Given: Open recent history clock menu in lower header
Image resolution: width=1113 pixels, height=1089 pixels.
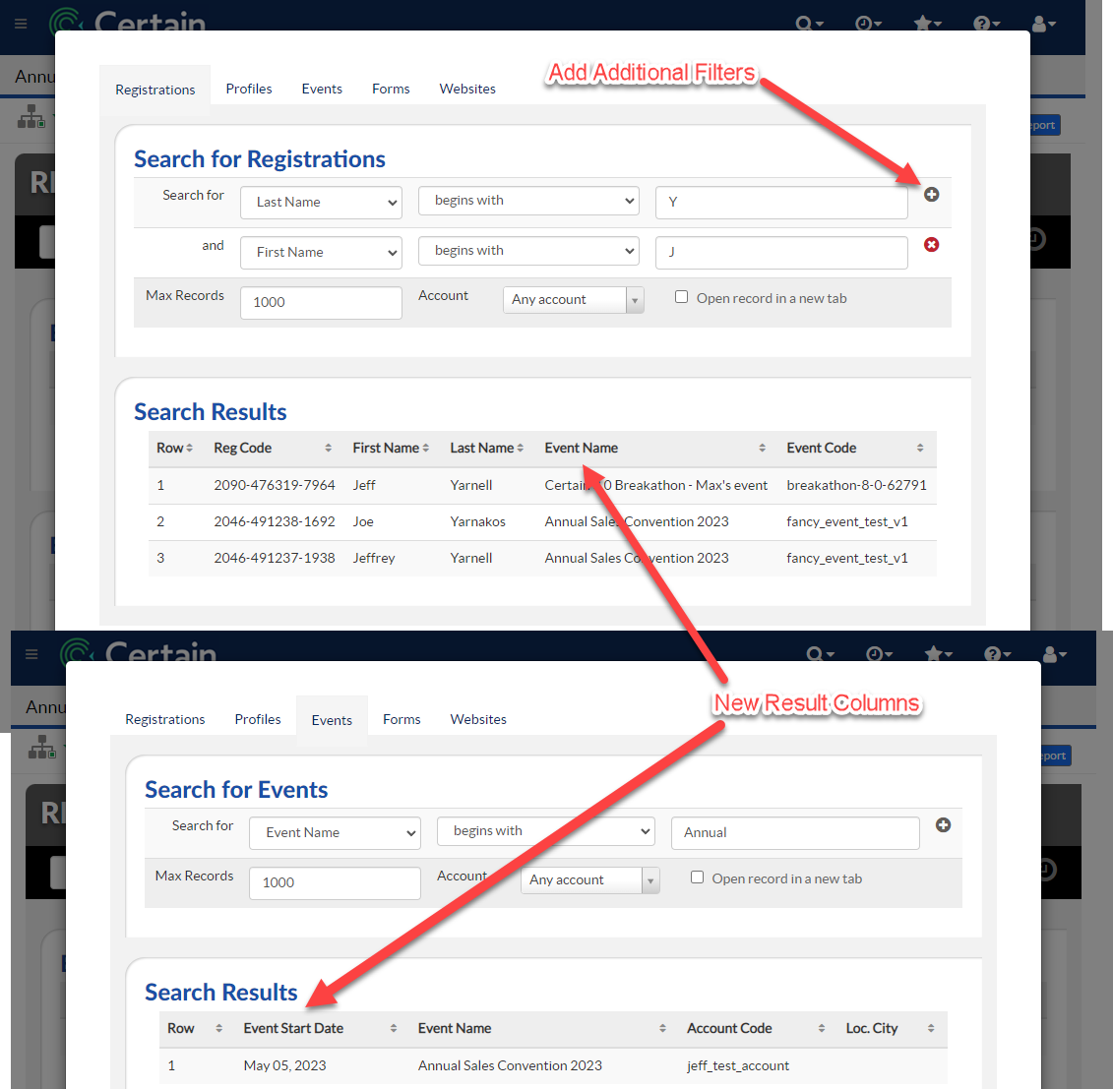Looking at the screenshot, I should (879, 654).
